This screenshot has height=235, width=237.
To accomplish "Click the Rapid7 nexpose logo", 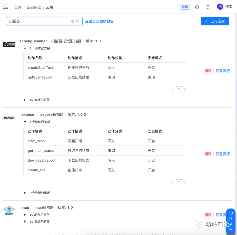I will (x=9, y=118).
